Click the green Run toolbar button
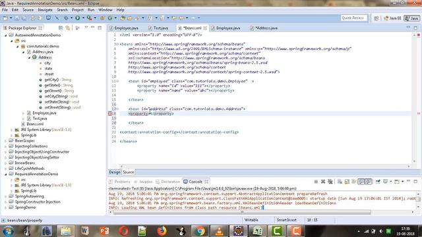422x237 pixels. coord(78,18)
